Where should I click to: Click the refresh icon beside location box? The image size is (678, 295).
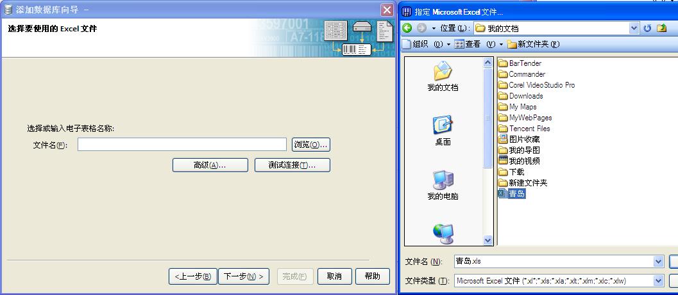coord(647,28)
